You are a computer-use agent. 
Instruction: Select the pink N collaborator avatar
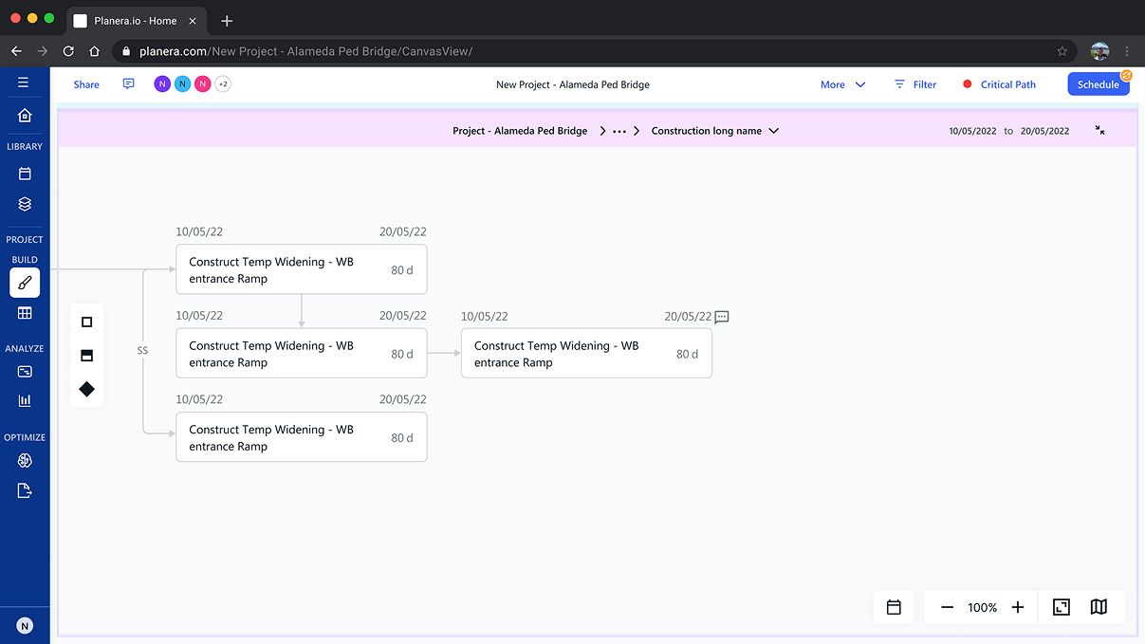202,84
